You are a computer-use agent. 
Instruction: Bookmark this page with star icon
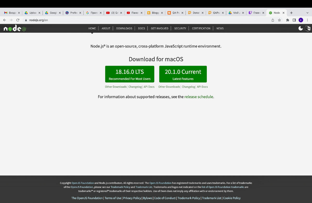[x=279, y=20]
